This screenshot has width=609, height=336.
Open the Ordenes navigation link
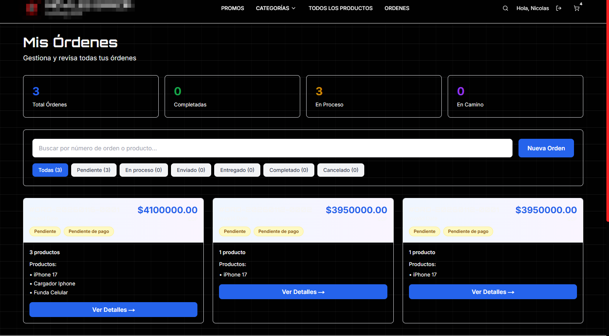pos(397,8)
